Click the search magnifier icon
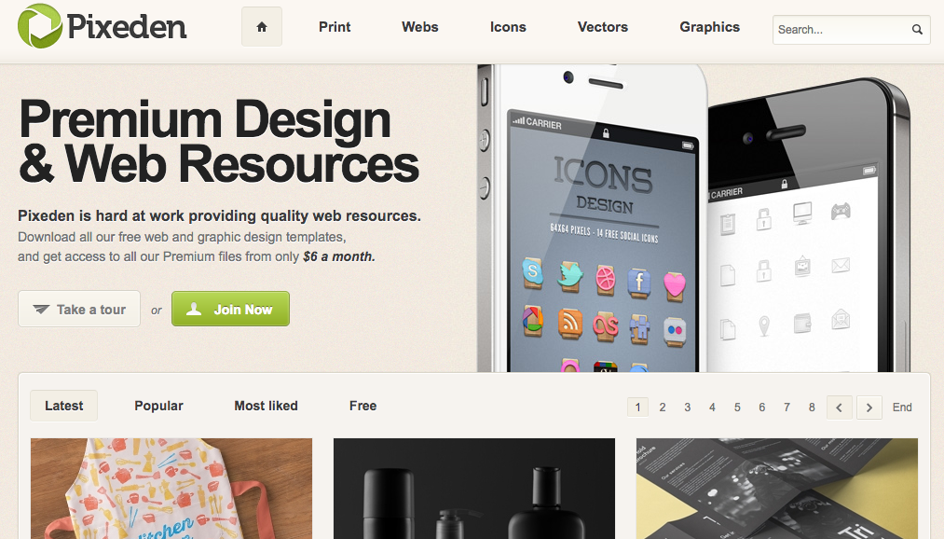 917,30
